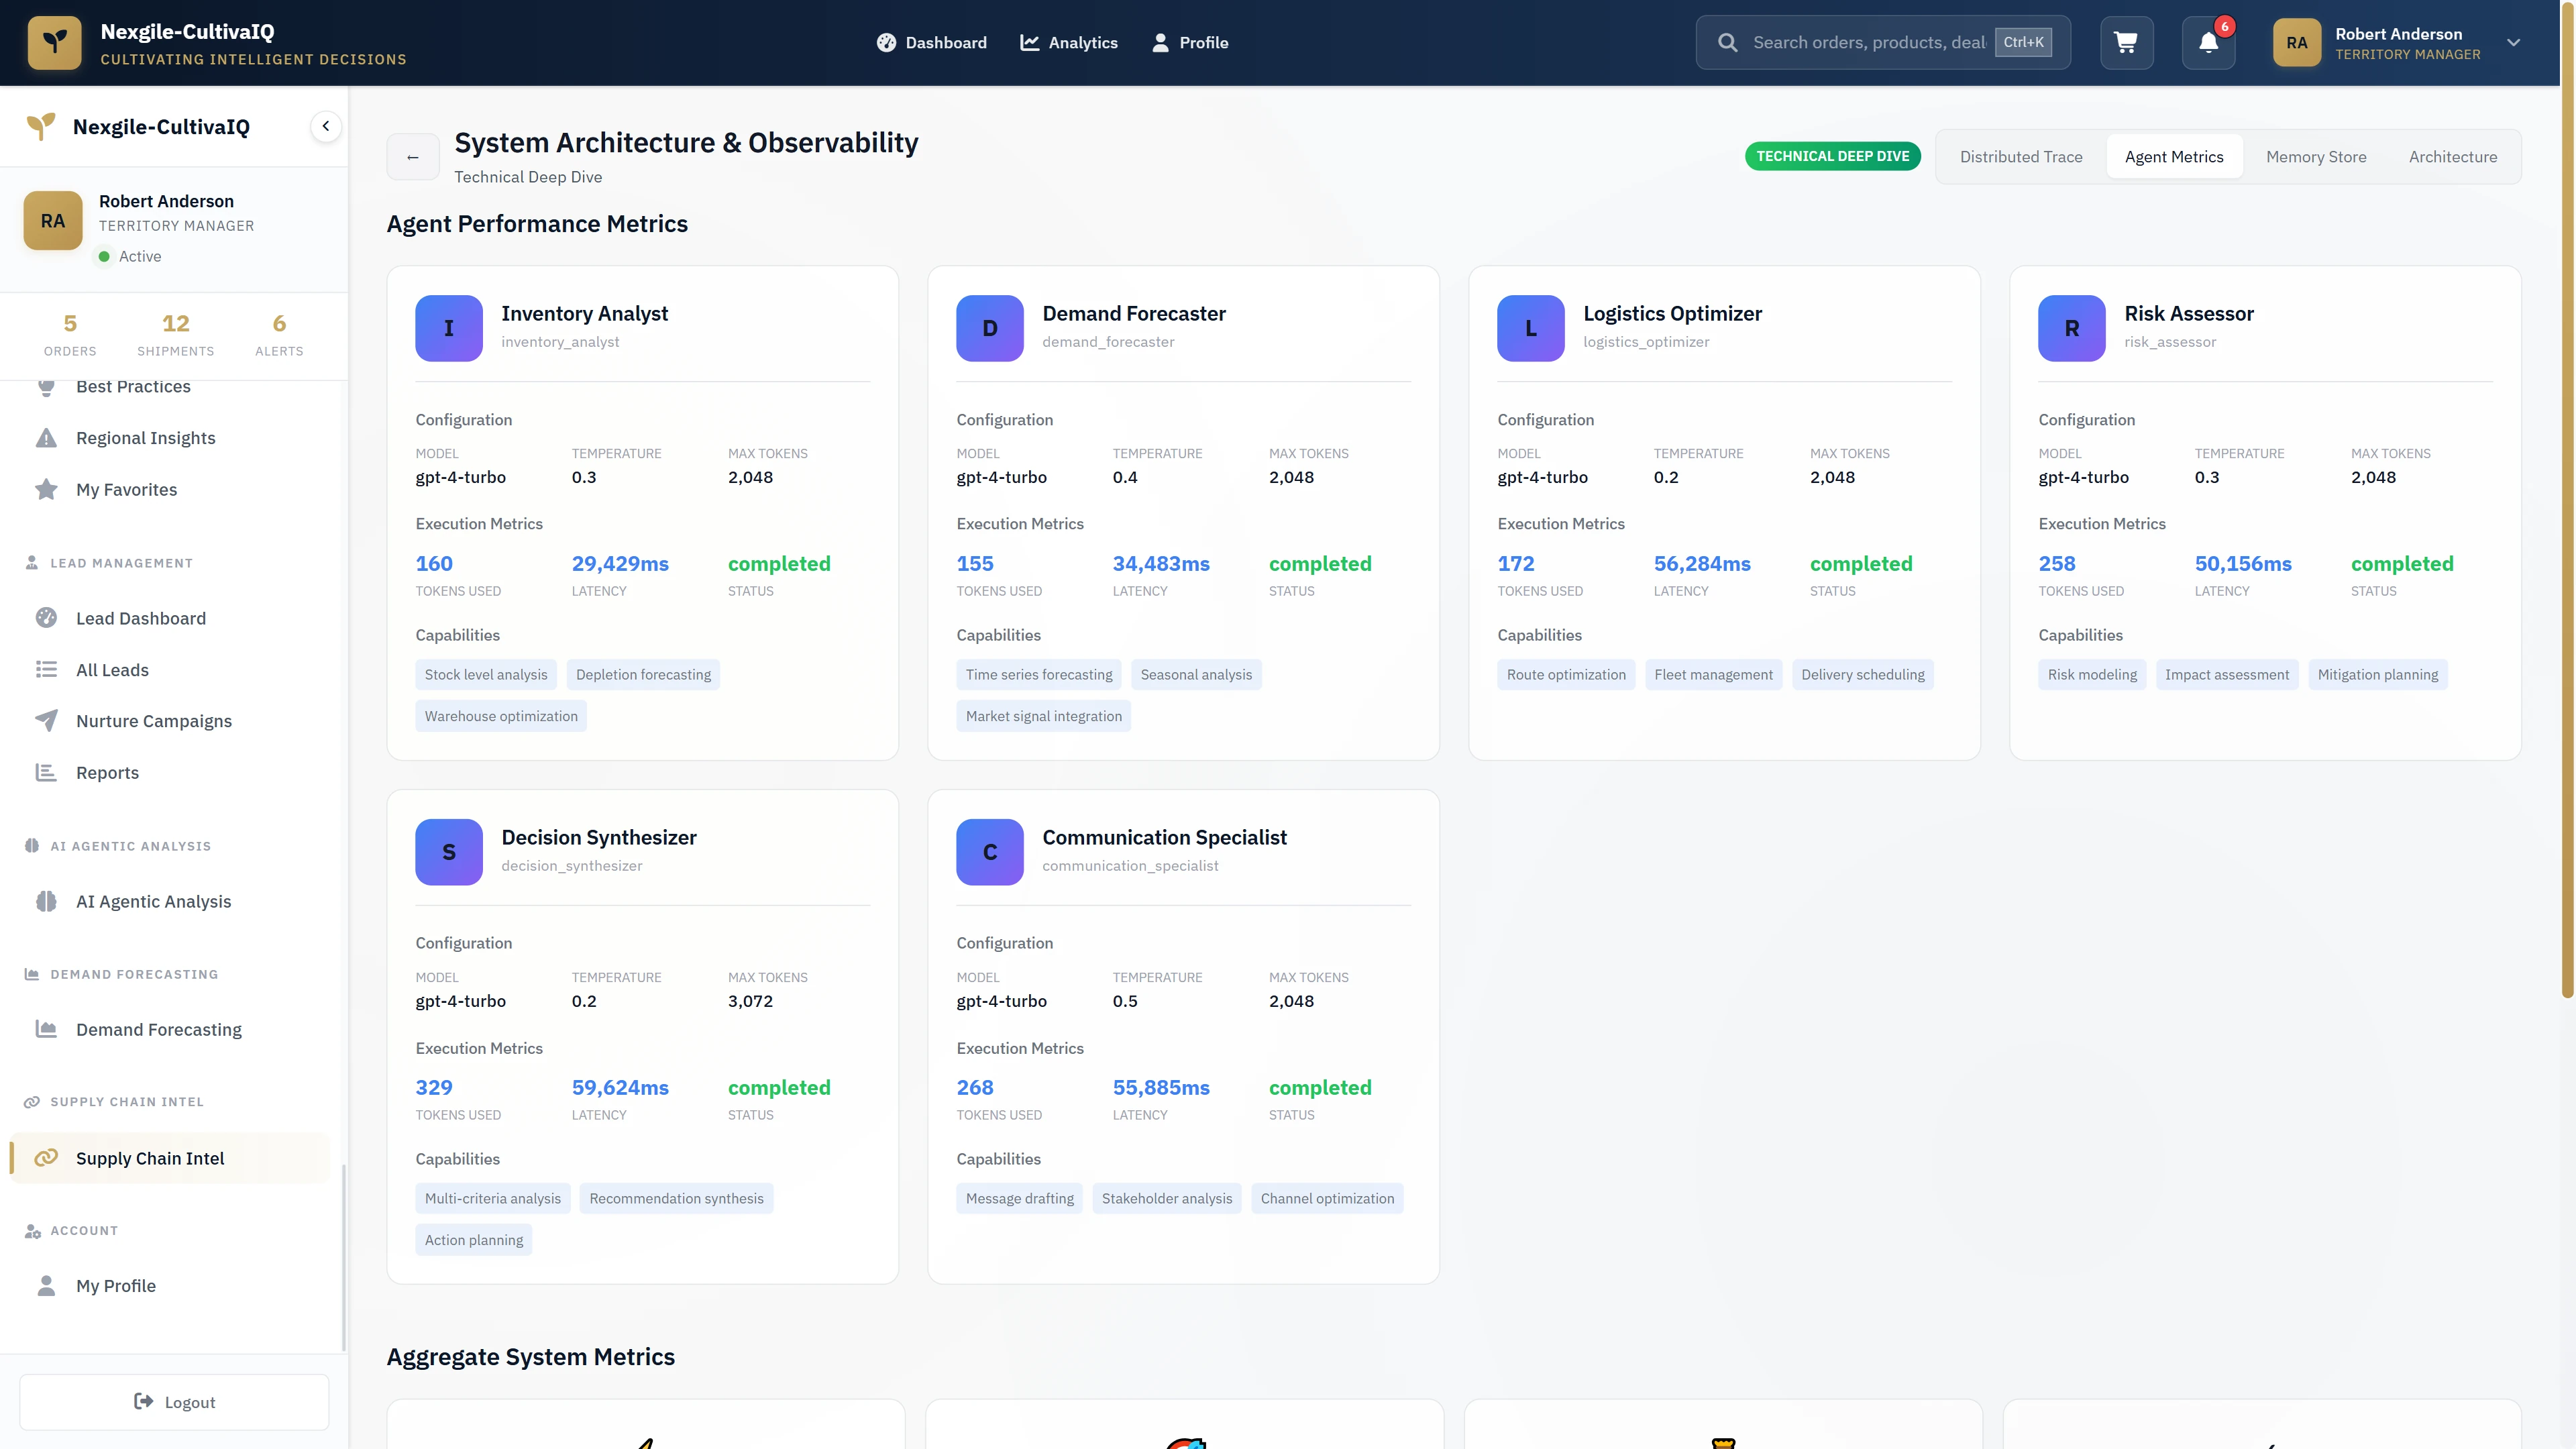Select the All Leads list icon

pos(47,669)
